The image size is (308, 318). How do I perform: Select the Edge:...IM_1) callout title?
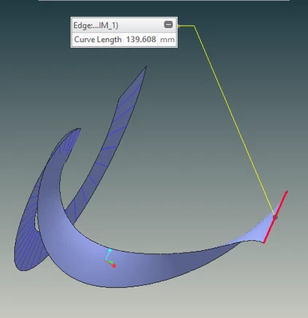pyautogui.click(x=96, y=26)
